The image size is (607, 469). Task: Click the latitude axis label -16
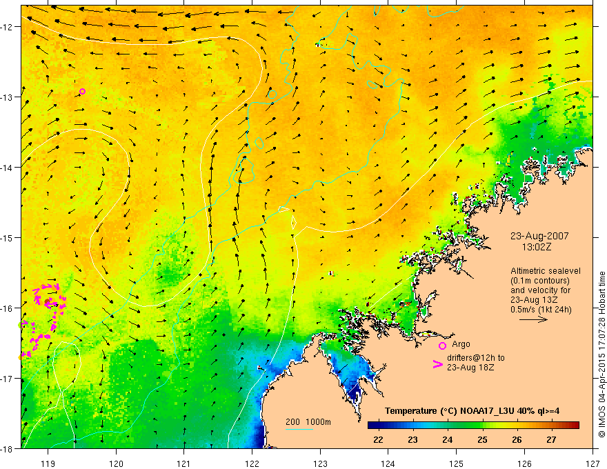click(x=8, y=308)
